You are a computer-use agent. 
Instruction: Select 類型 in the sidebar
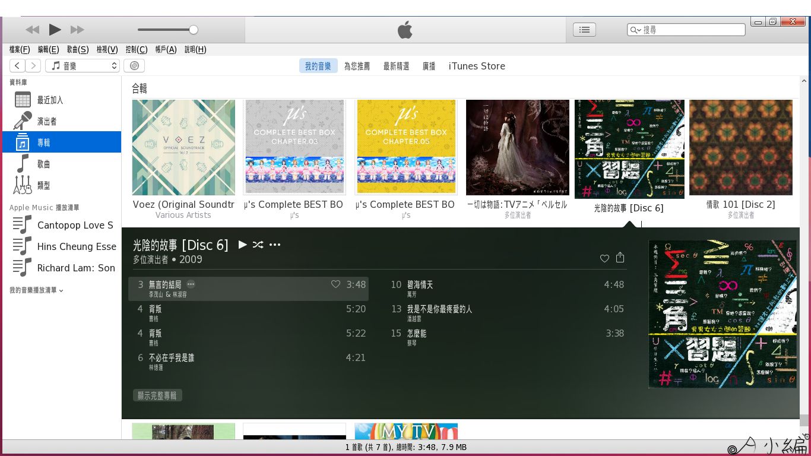point(62,185)
